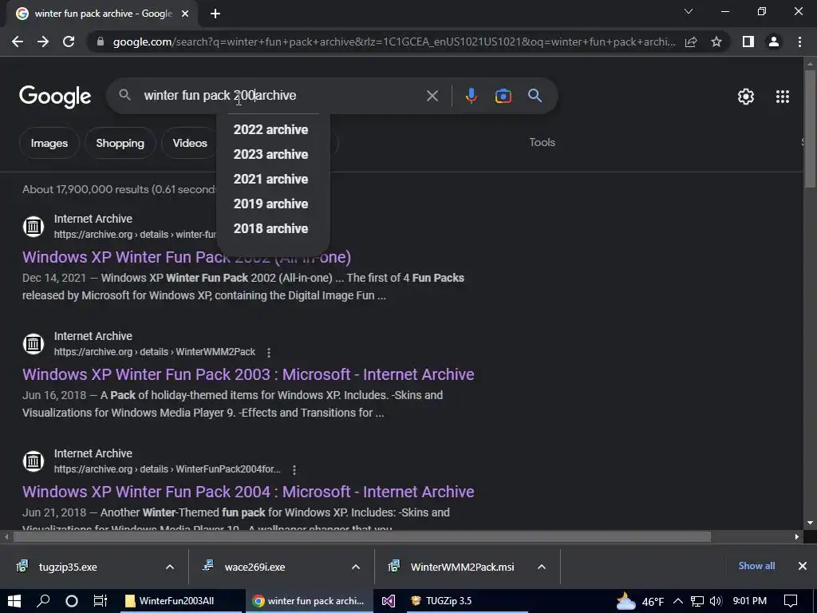
Task: Open a new browser tab
Action: tap(215, 14)
